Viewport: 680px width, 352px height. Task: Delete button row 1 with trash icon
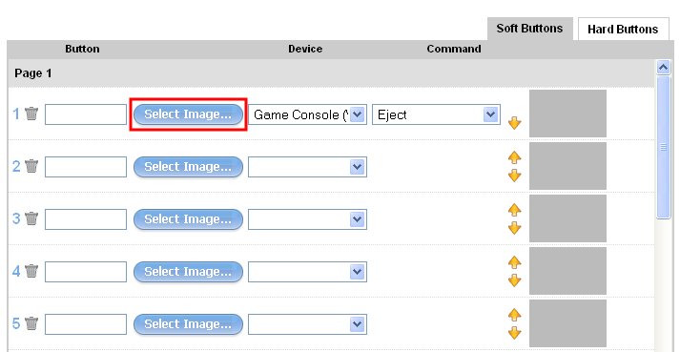point(31,114)
